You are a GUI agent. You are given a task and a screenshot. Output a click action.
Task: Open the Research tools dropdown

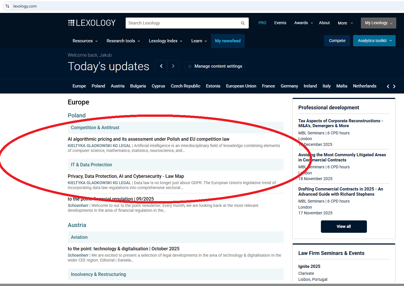pos(123,41)
